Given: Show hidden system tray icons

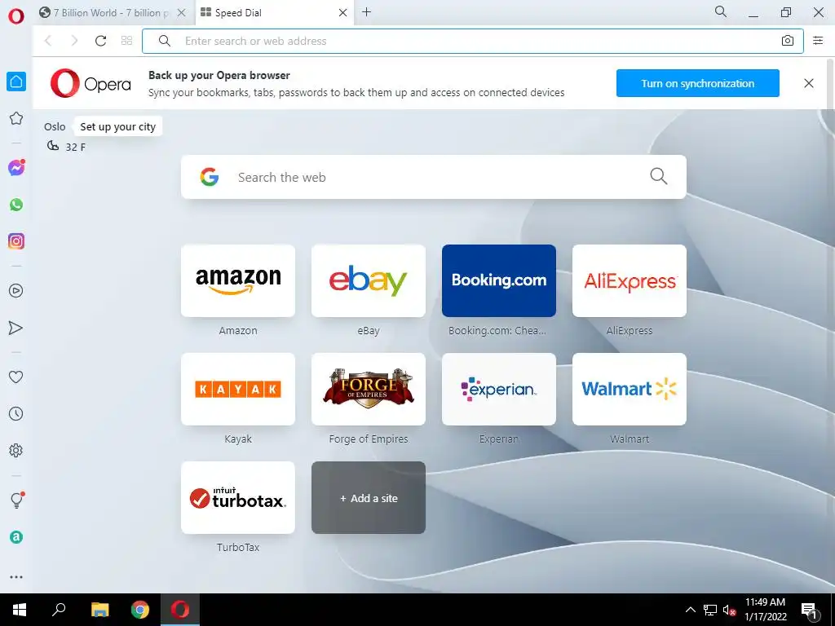Looking at the screenshot, I should 690,610.
